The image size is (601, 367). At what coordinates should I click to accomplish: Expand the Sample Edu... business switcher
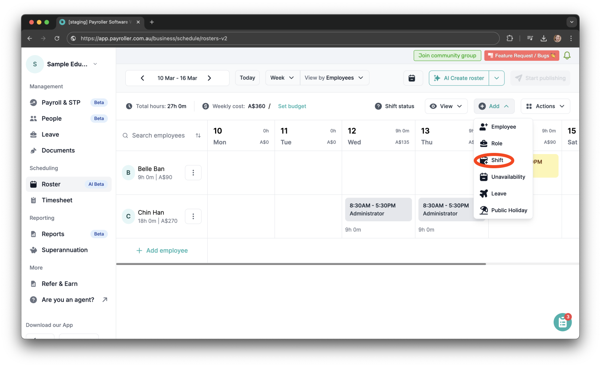[x=95, y=64]
